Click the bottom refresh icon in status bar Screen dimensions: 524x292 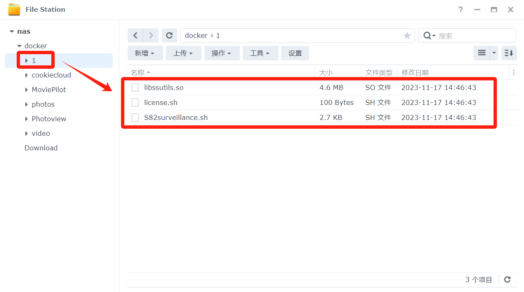[507, 280]
